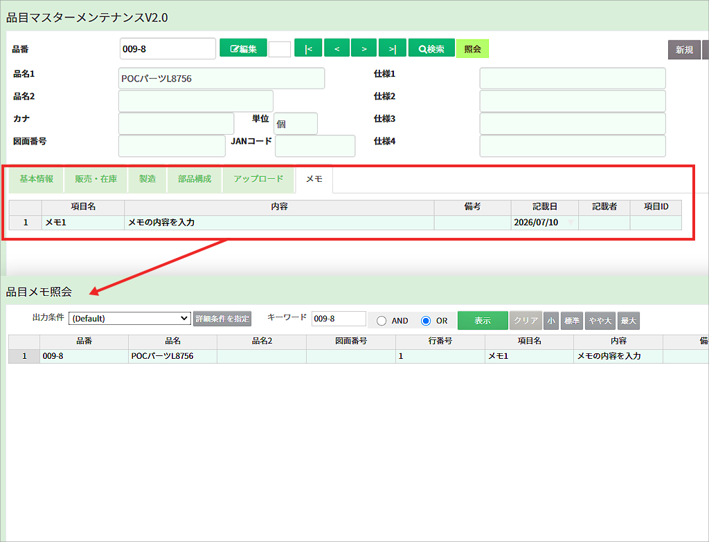Click the small box beside 編集 button
Screen dimensions: 709x542
click(x=280, y=49)
